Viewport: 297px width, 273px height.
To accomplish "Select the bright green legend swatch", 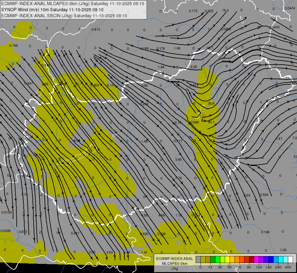I will [x=218, y=259].
